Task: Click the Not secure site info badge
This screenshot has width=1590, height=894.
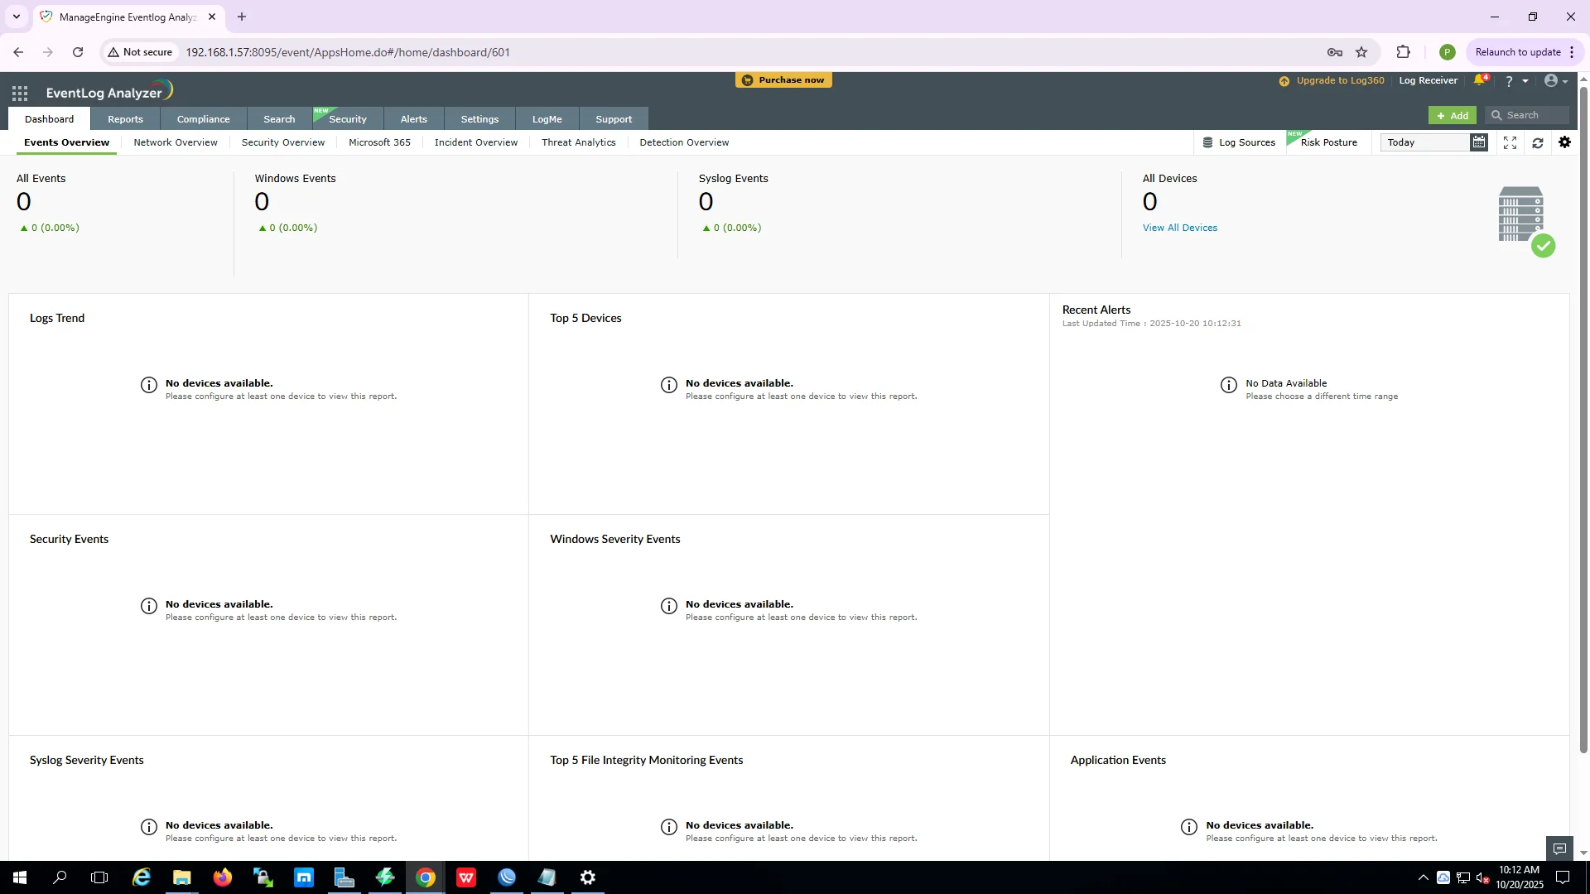Action: [x=140, y=52]
